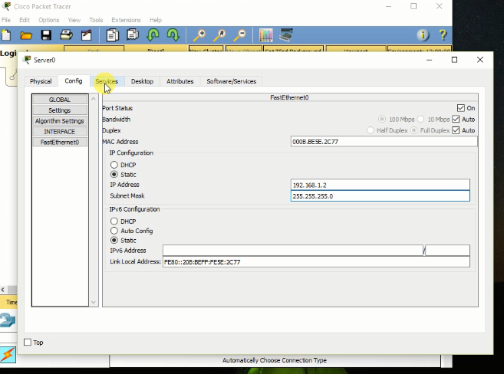Print using the printer icon
The height and width of the screenshot is (374, 504).
tap(66, 34)
